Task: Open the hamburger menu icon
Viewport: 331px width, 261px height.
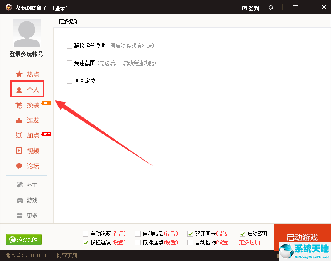Action: coord(295,7)
